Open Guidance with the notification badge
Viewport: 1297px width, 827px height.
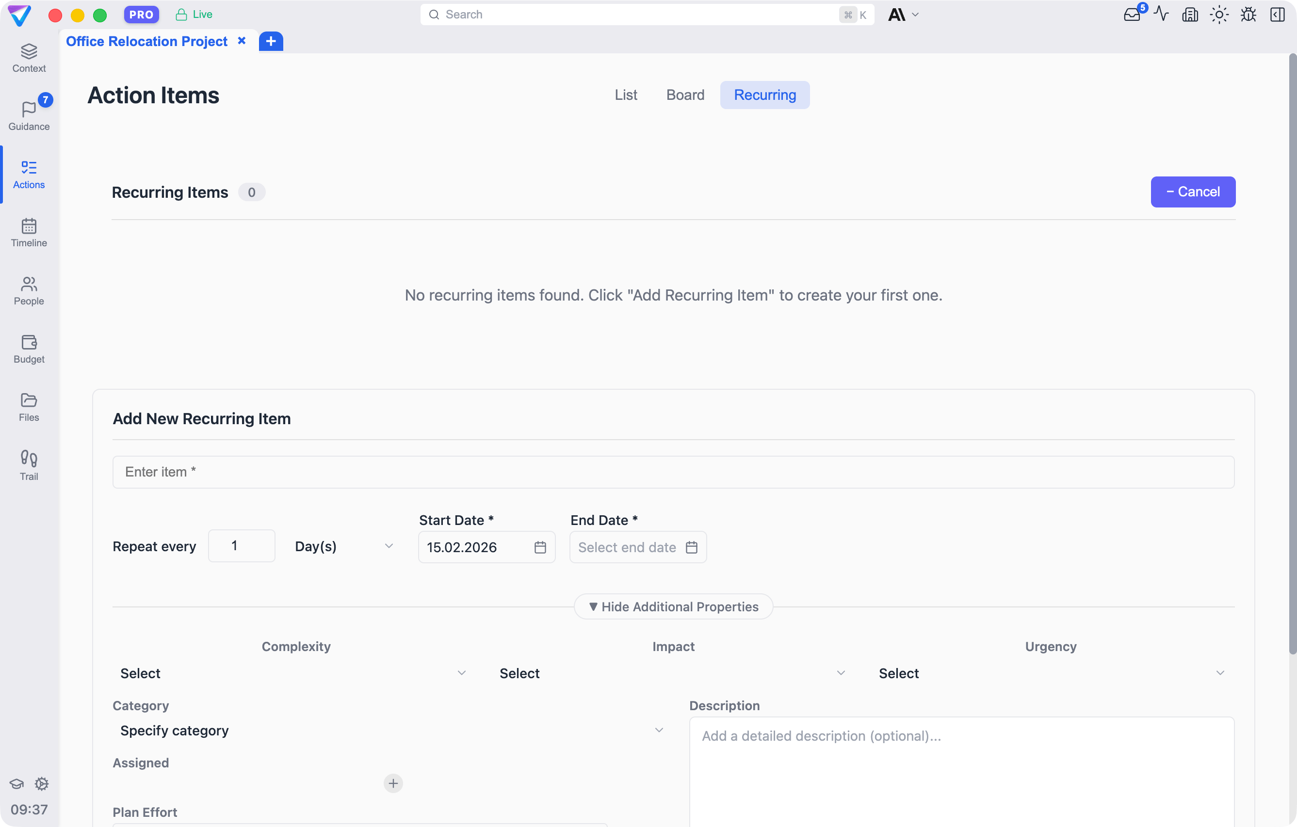pyautogui.click(x=29, y=115)
